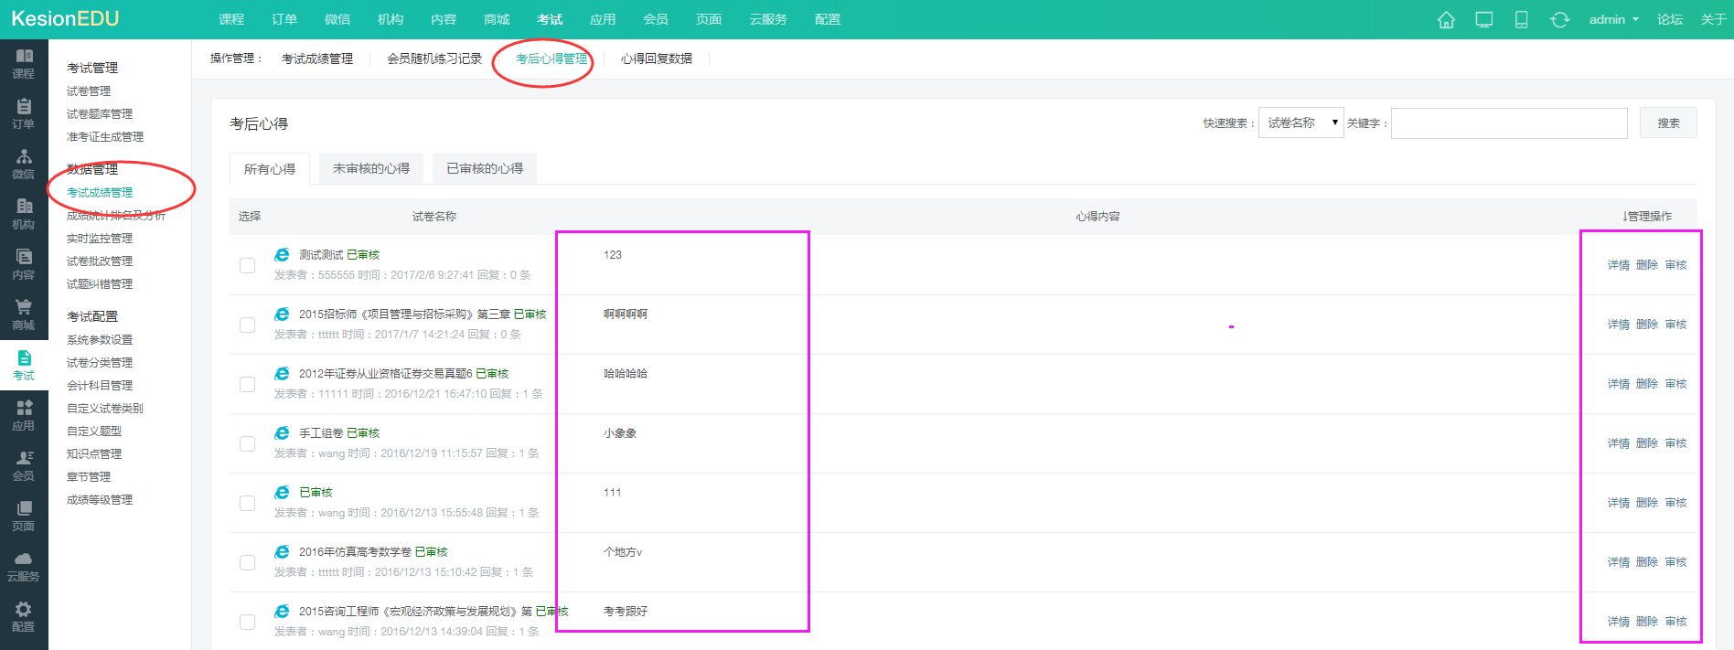Viewport: 1734px width, 650px height.
Task: Open the 订单 sidebar icon
Action: 24,113
